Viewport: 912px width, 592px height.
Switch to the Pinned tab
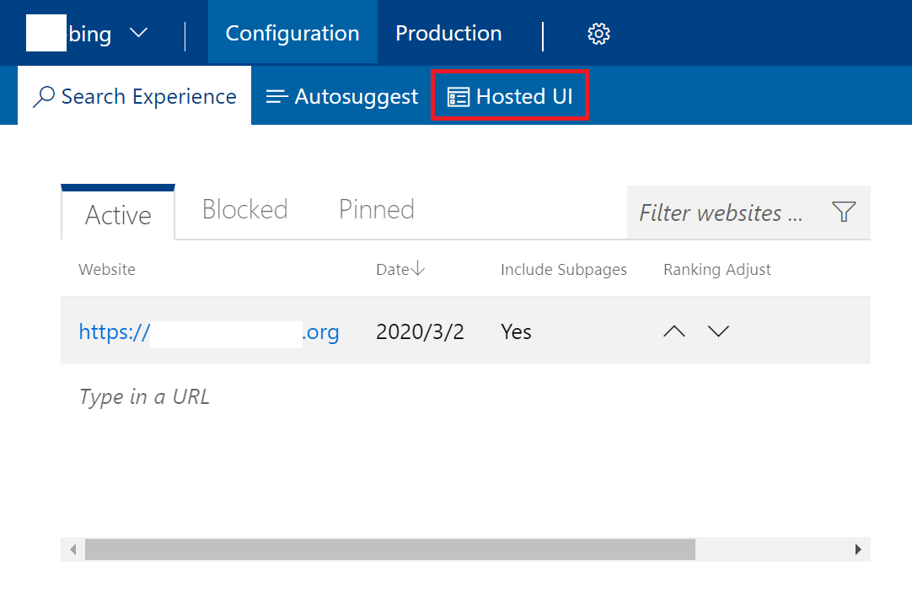pyautogui.click(x=376, y=209)
